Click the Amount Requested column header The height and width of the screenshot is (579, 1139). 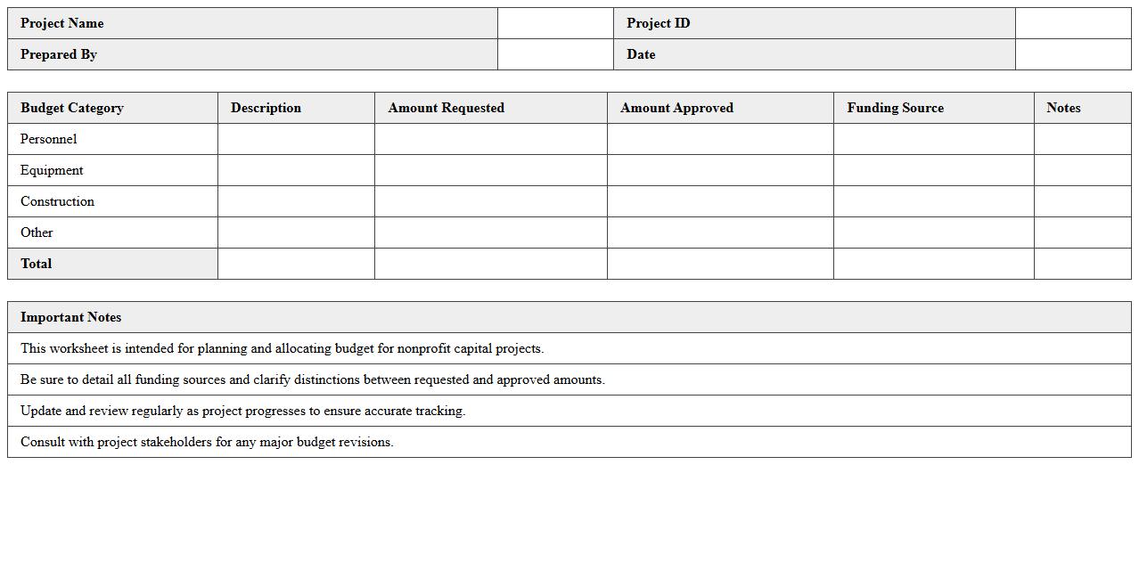click(447, 108)
